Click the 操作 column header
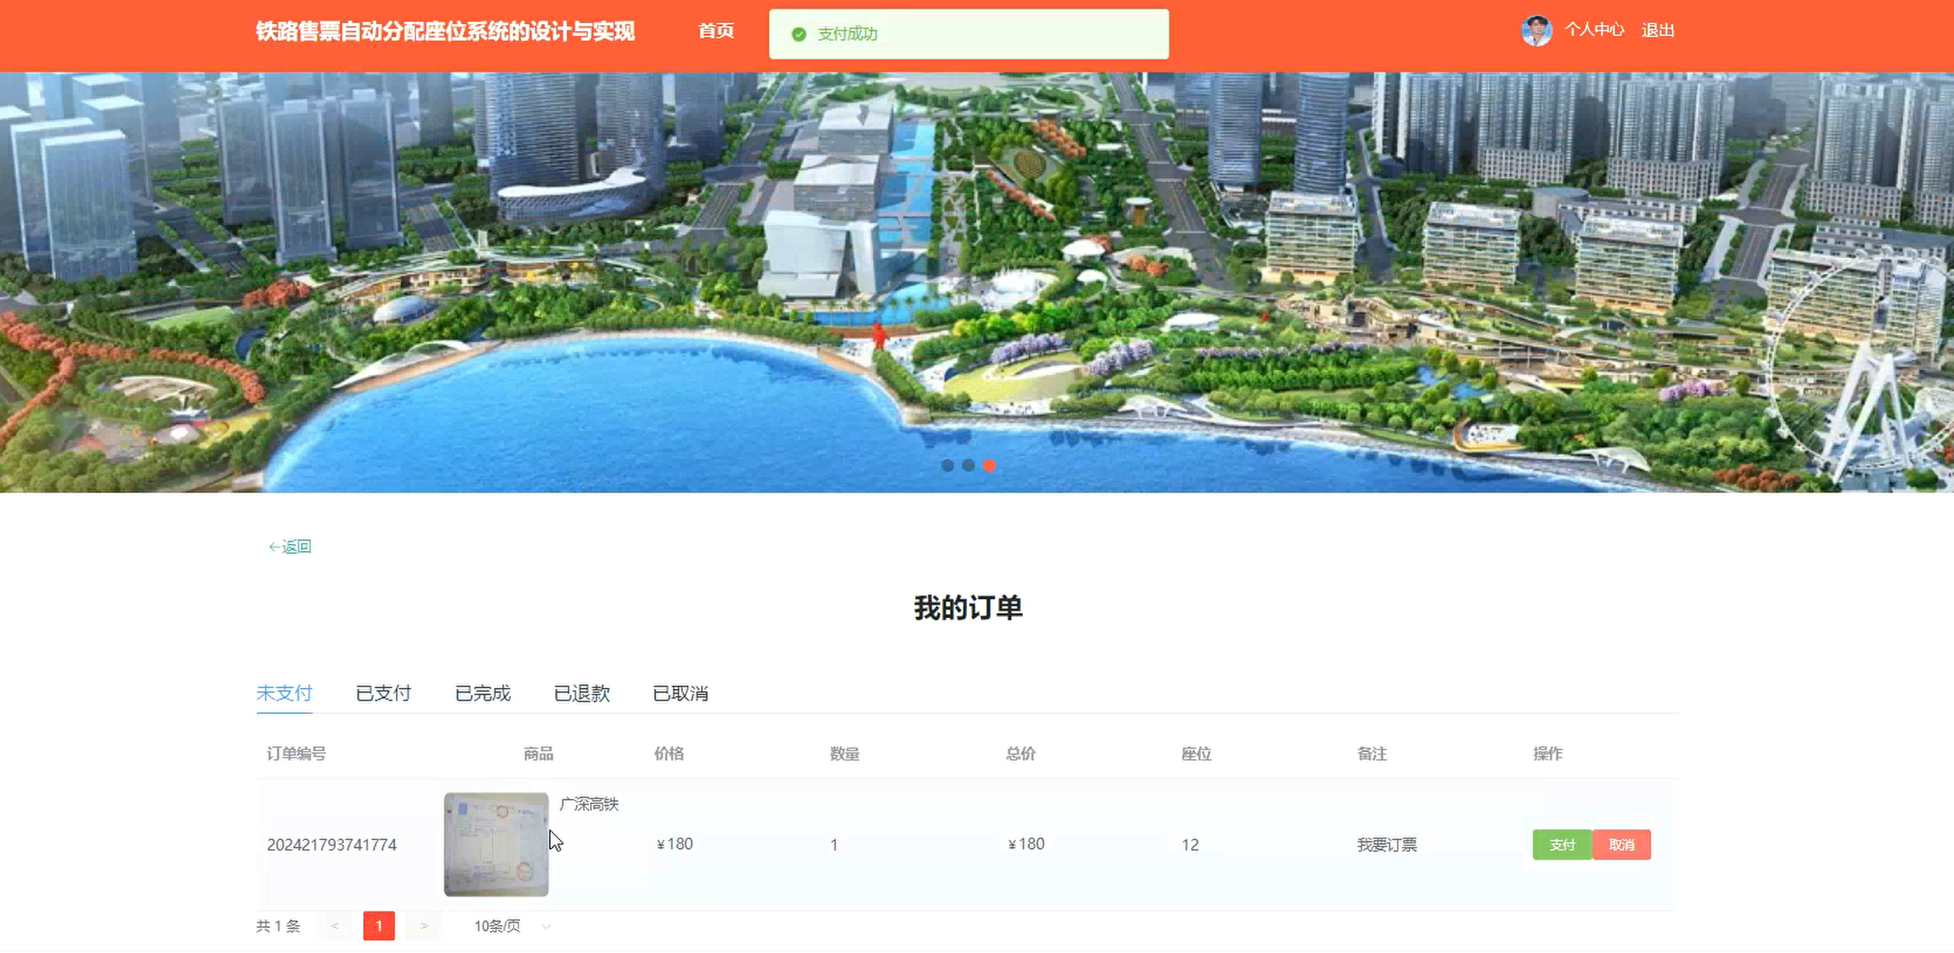 point(1548,754)
